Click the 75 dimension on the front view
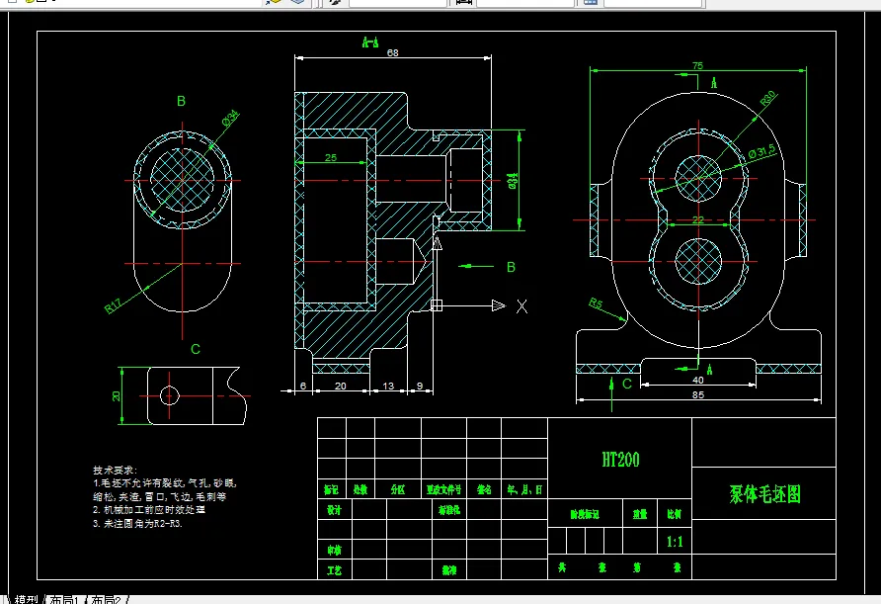 pyautogui.click(x=697, y=66)
